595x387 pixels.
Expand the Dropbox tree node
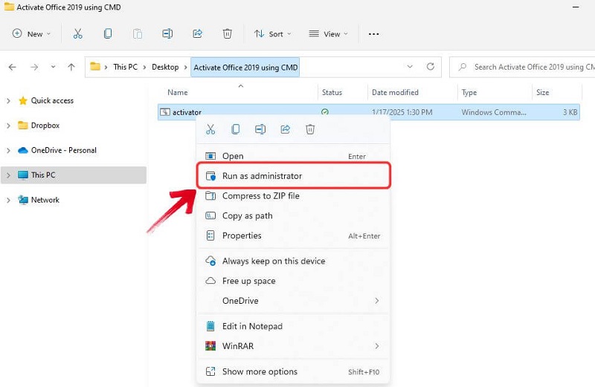[x=8, y=126]
